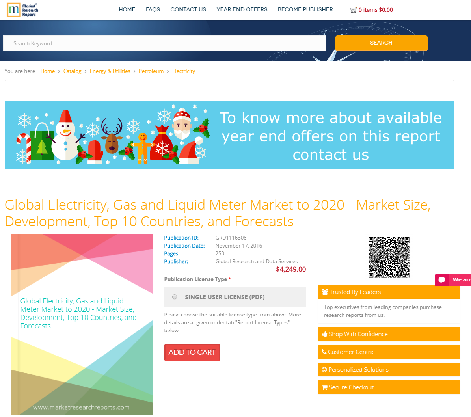Expand the Customer Centric accordion
471x417 pixels.
[388, 352]
